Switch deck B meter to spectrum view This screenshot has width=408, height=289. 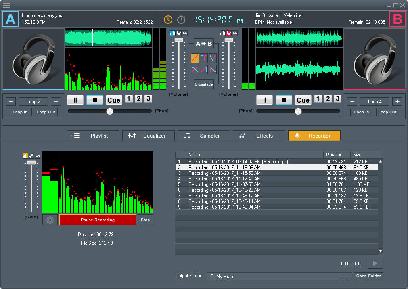[229, 33]
